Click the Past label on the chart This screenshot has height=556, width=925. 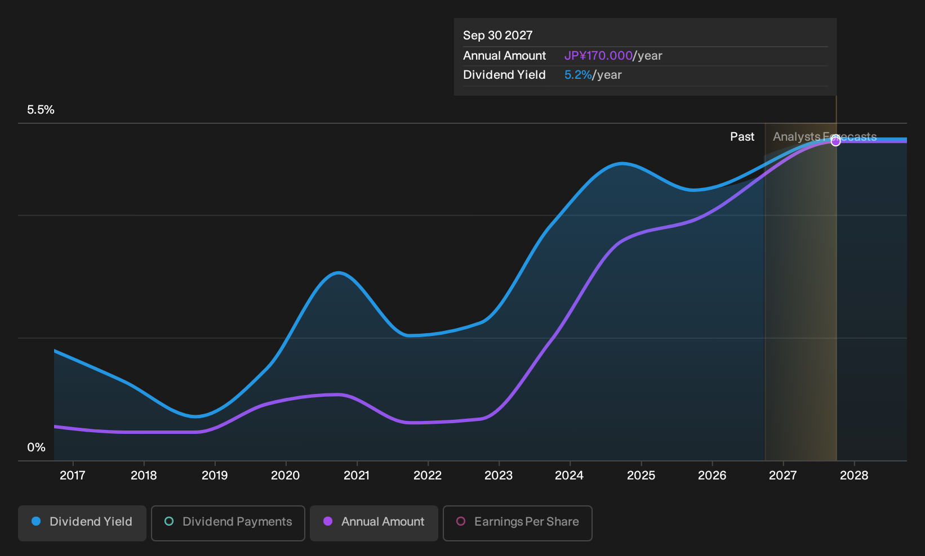[742, 137]
